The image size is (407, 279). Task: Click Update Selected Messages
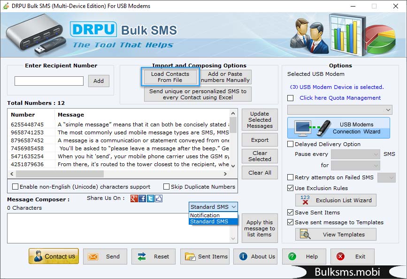[260, 119]
